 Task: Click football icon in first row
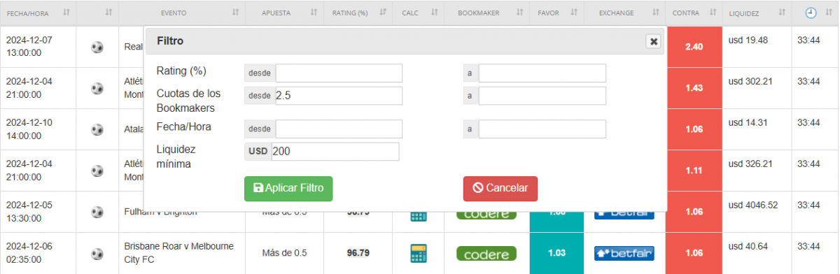tap(97, 48)
